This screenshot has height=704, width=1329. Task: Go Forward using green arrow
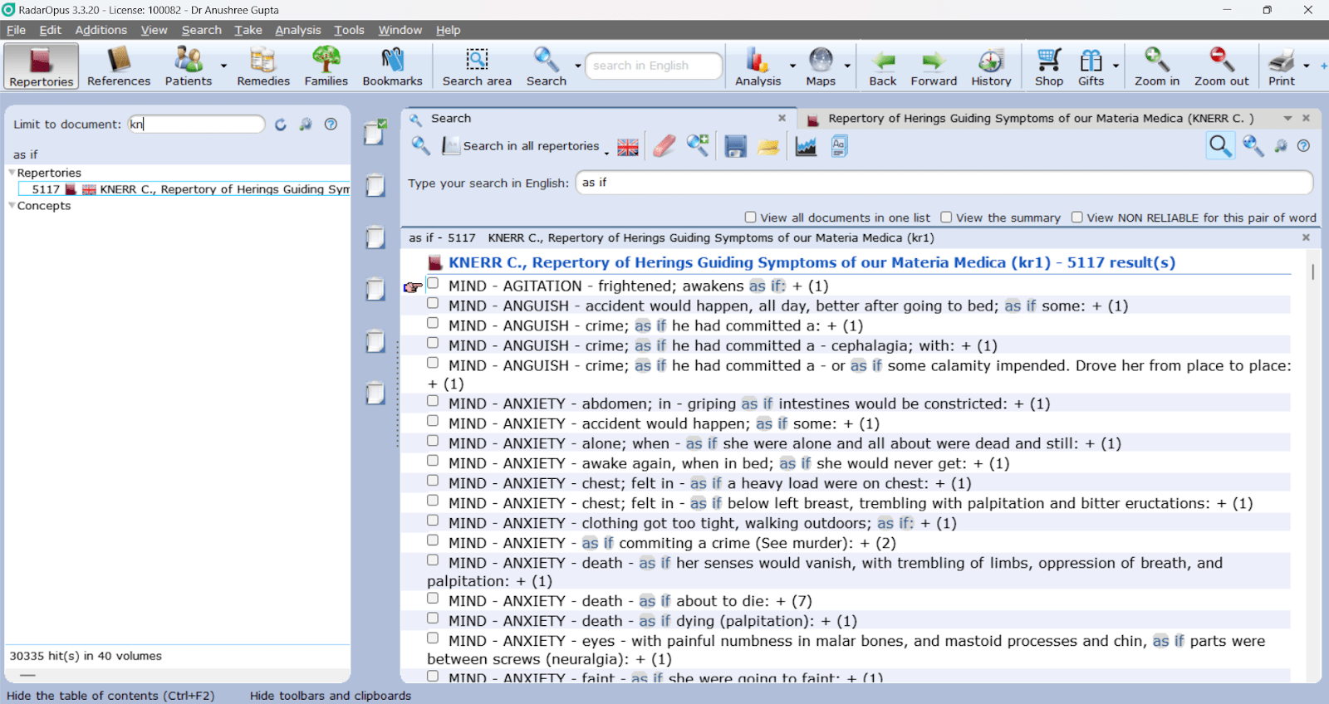point(934,66)
